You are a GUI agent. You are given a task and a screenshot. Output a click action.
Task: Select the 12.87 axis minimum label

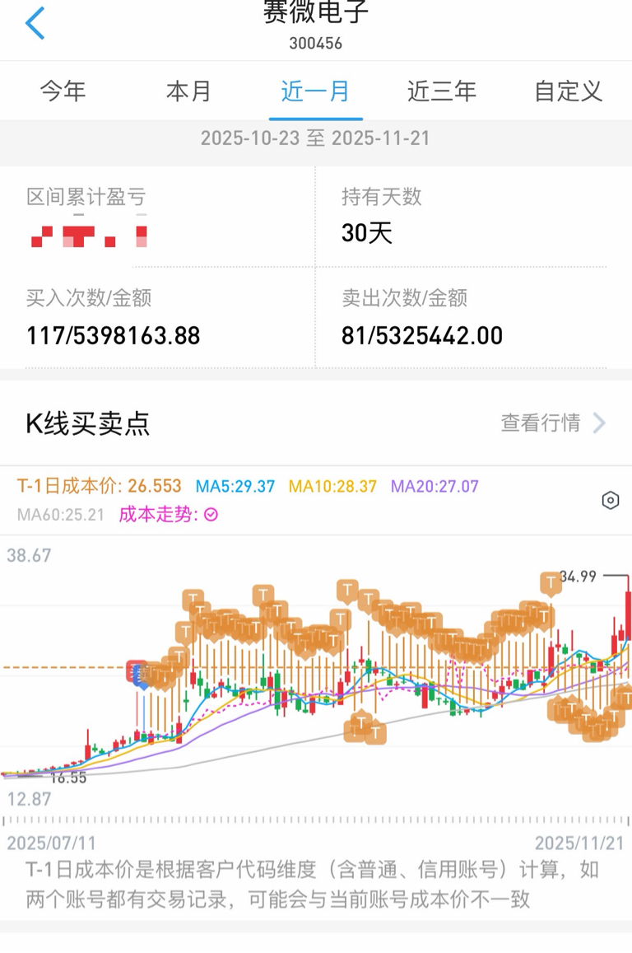click(29, 799)
